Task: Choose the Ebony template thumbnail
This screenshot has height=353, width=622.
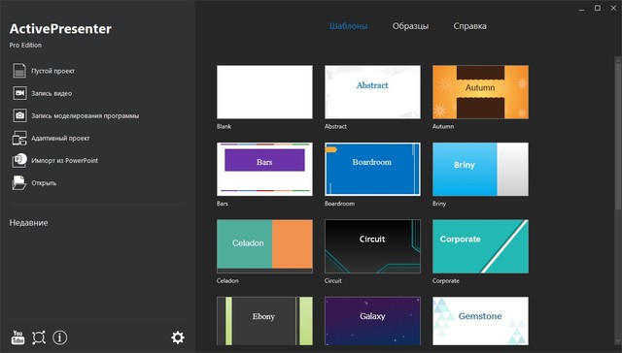Action: click(x=264, y=321)
